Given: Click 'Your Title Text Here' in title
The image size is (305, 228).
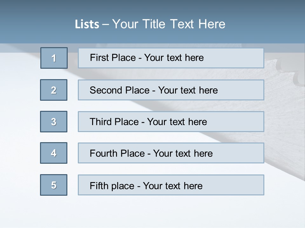Looking at the screenshot, I should (x=169, y=24).
